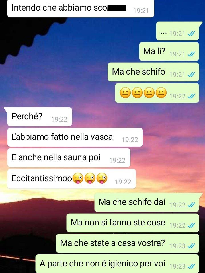Tap read ticks beside 'Ma che schifo dai'
Screen dimensions: 205x273
(191, 205)
